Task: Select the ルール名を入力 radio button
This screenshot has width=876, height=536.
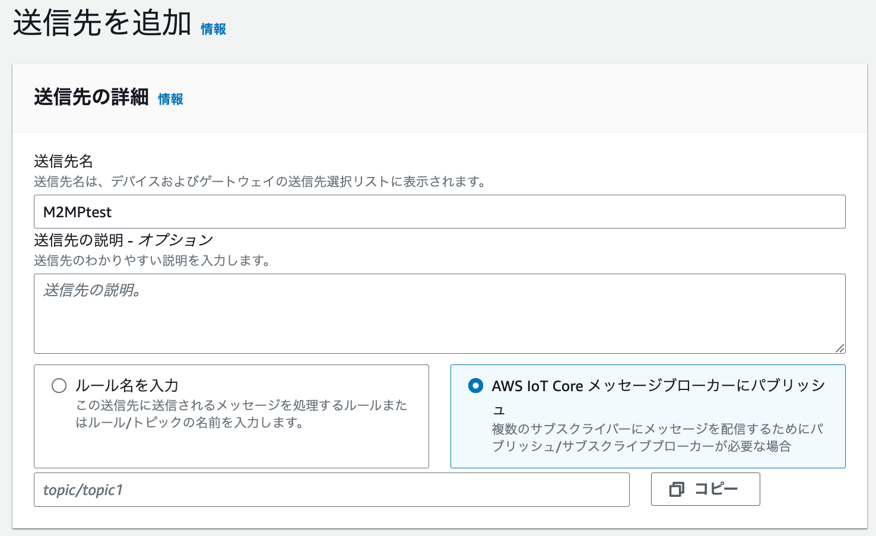Action: [59, 386]
